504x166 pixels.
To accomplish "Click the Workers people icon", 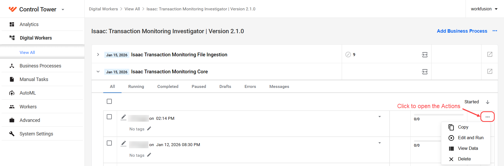I will coord(12,107).
